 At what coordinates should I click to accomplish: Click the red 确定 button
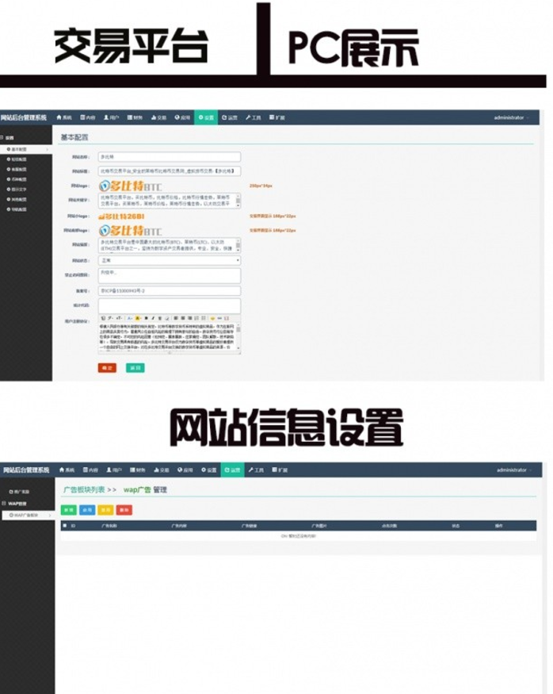107,368
